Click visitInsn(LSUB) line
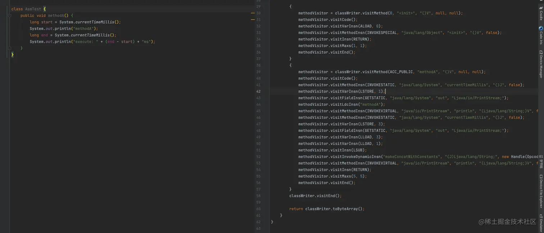 point(332,150)
